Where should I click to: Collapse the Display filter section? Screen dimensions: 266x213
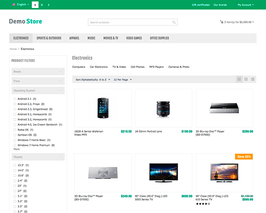(38, 157)
